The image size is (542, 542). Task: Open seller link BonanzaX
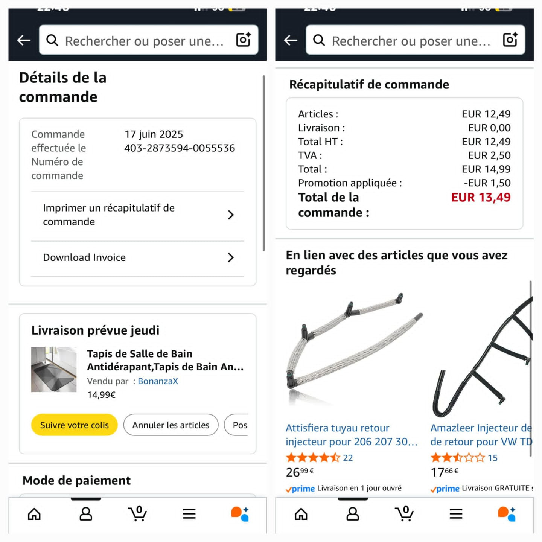point(158,381)
